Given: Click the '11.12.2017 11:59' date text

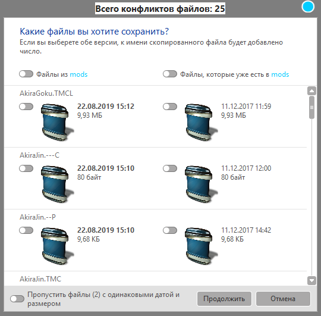Looking at the screenshot, I should 246,107.
